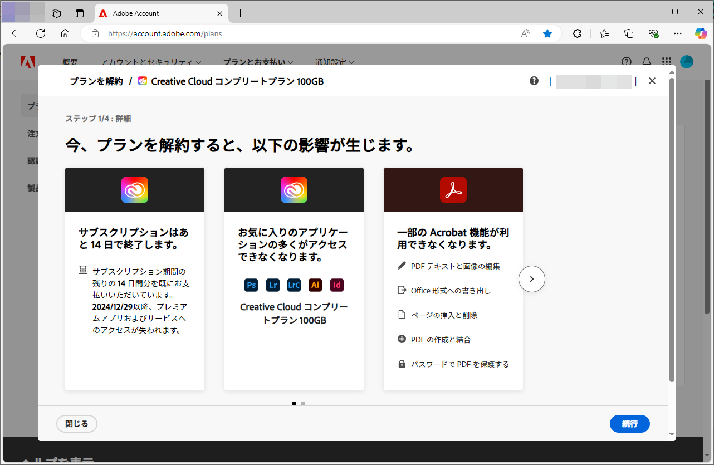Click the Lightroom Classic (LrC) app icon
The width and height of the screenshot is (714, 465).
click(294, 285)
